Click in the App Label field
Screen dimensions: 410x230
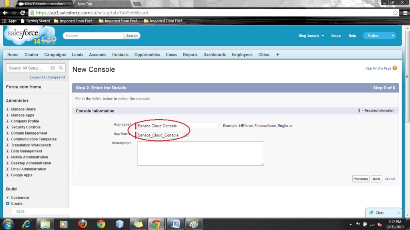point(178,126)
